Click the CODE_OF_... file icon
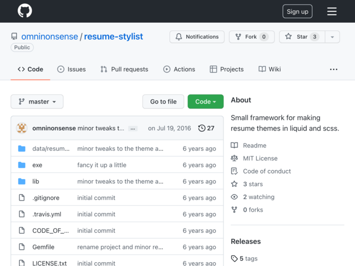Image resolution: width=355 pixels, height=266 pixels. pyautogui.click(x=22, y=231)
